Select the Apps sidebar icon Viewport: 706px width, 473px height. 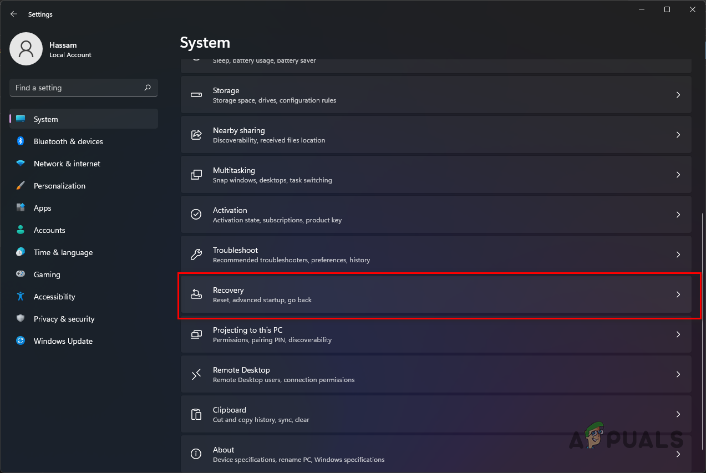pyautogui.click(x=21, y=208)
